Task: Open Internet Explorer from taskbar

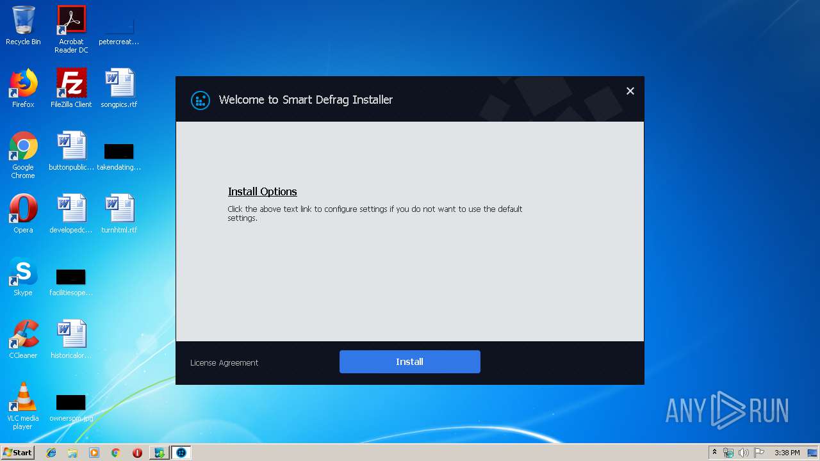Action: pyautogui.click(x=51, y=453)
